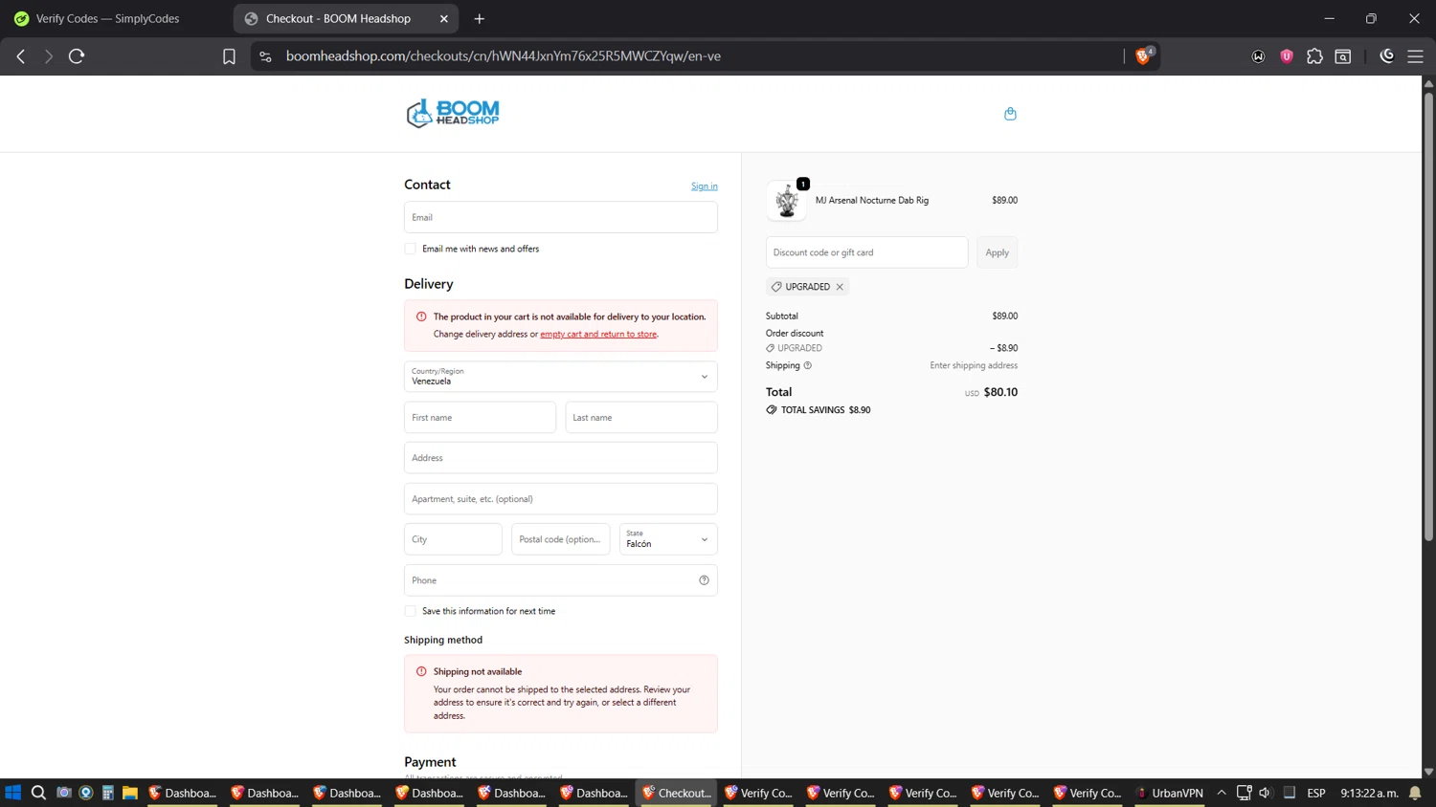Click the site settings icon in address bar
Screen dimensions: 1436x807
(x=266, y=56)
